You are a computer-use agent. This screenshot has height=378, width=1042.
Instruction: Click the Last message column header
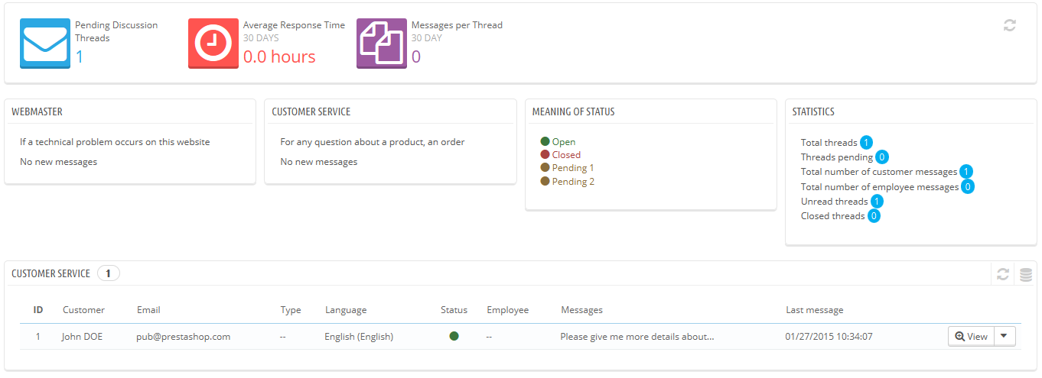(815, 310)
